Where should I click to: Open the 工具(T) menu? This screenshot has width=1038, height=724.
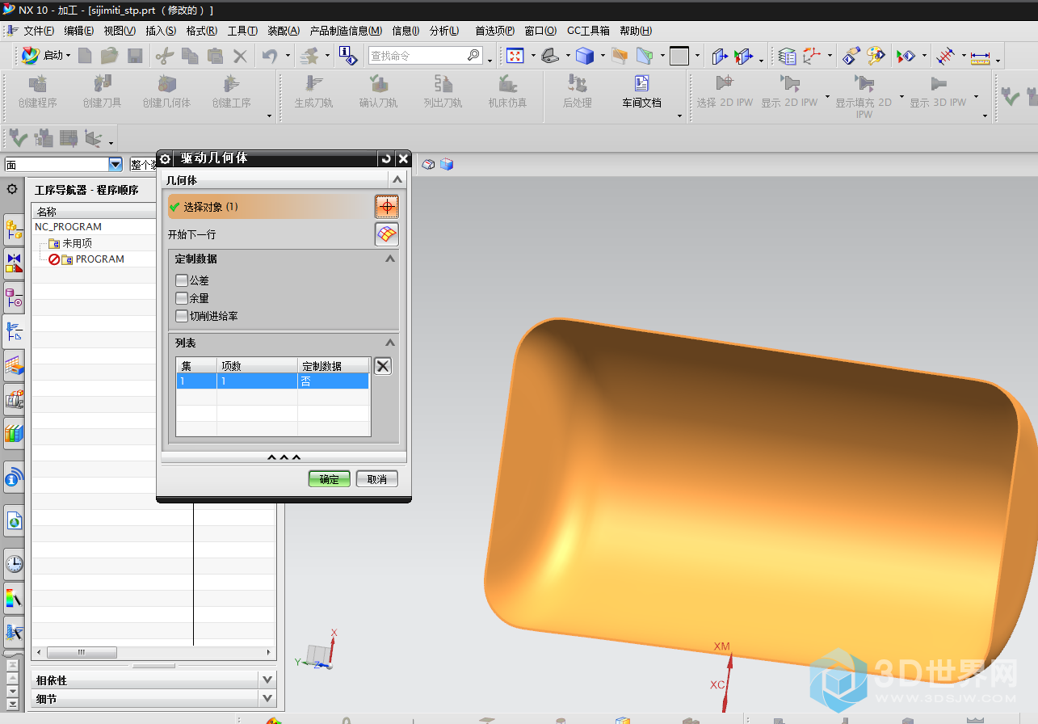click(242, 31)
